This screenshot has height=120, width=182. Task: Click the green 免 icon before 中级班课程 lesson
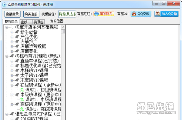(x=22, y=99)
